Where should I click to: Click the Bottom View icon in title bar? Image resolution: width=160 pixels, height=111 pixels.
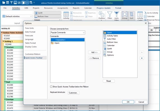pos(15,3)
